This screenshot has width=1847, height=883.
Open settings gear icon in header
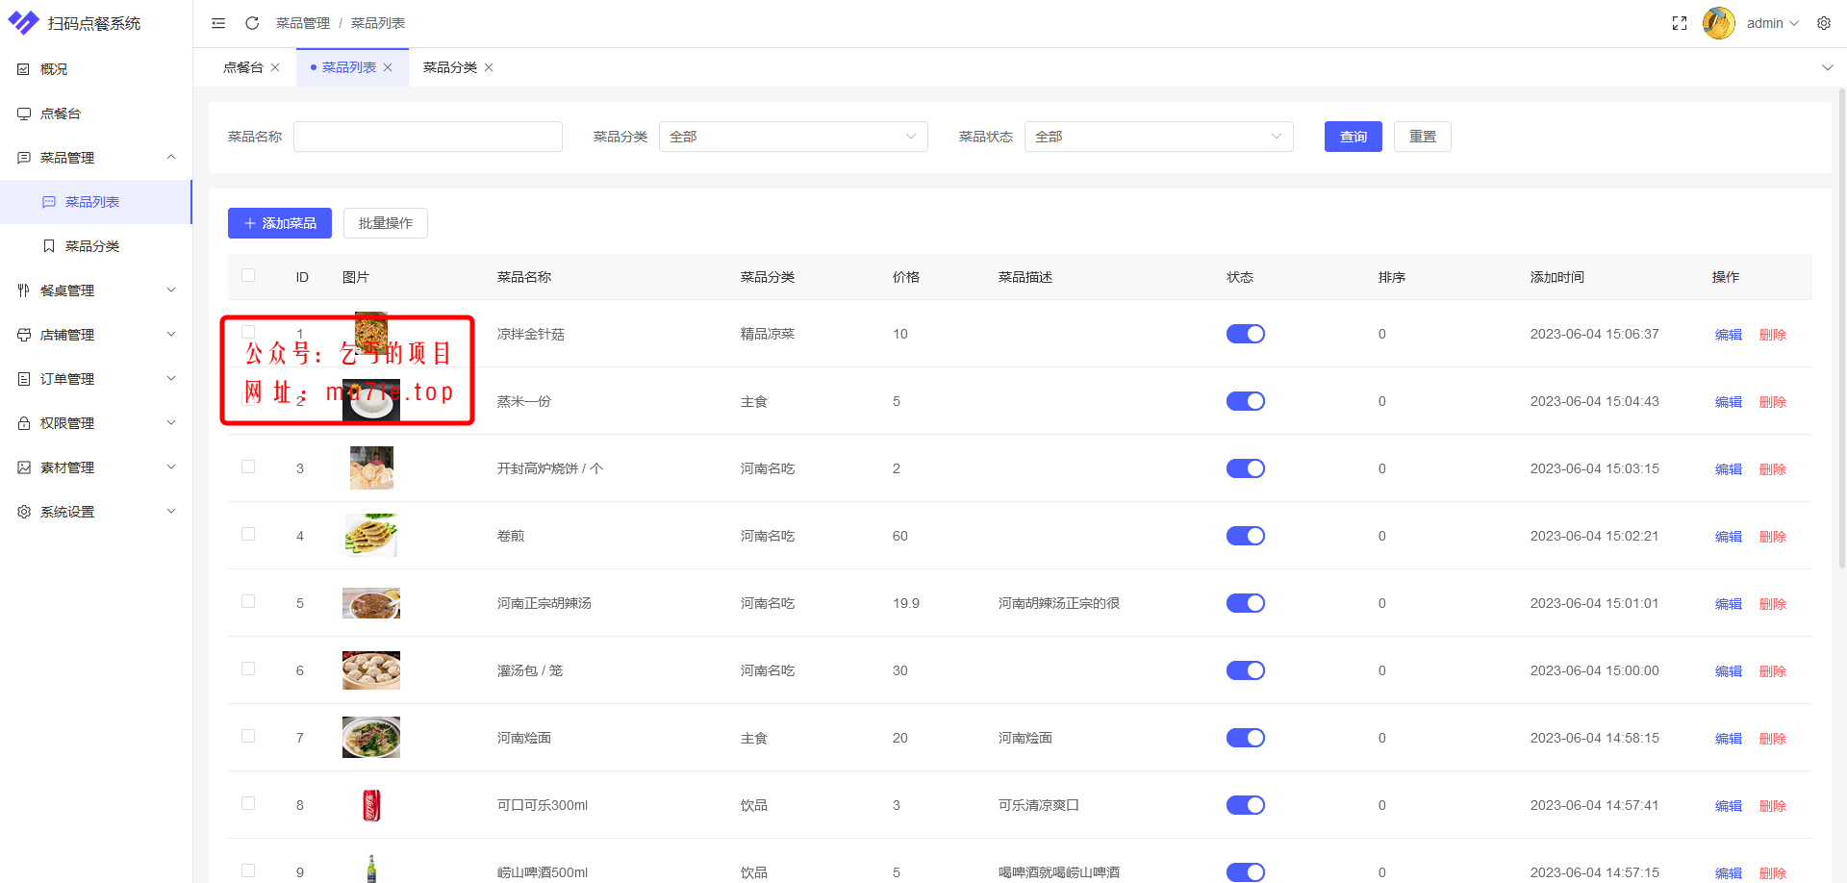[1824, 23]
